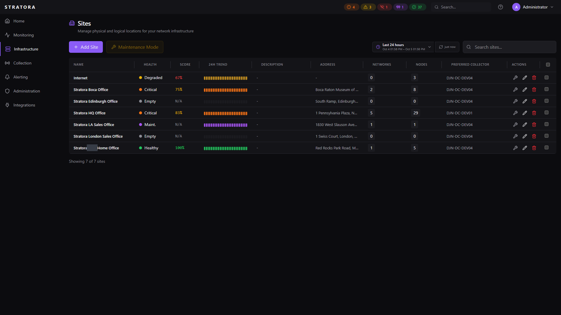
Task: Click the critical alerts badge showing 4
Action: (x=351, y=7)
